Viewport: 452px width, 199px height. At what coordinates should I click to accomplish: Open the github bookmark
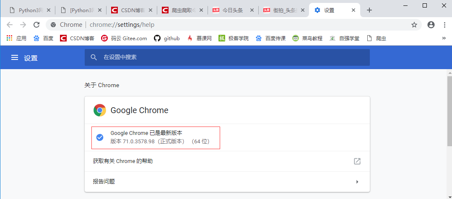(x=167, y=38)
